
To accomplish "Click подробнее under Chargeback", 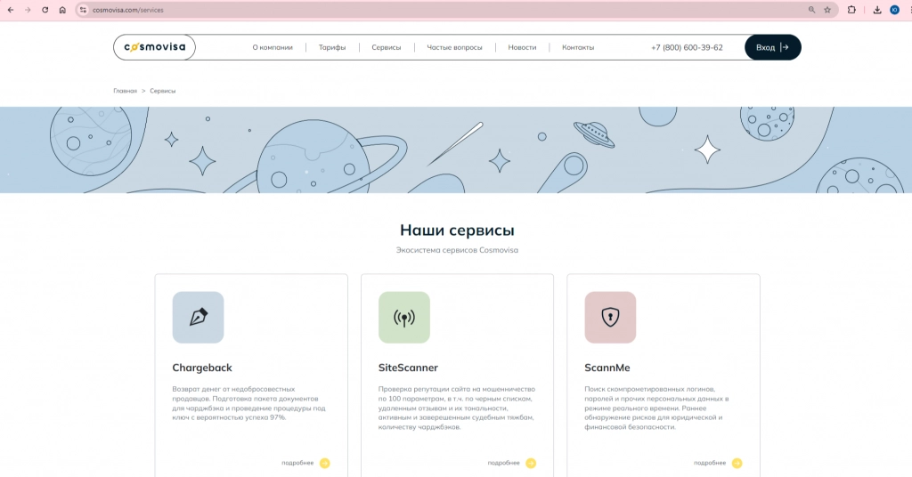I will pyautogui.click(x=297, y=463).
